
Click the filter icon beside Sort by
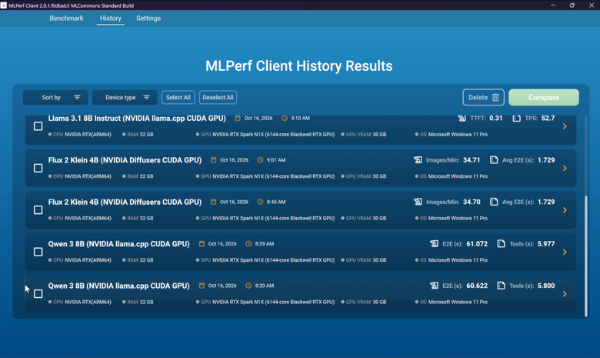tap(77, 98)
